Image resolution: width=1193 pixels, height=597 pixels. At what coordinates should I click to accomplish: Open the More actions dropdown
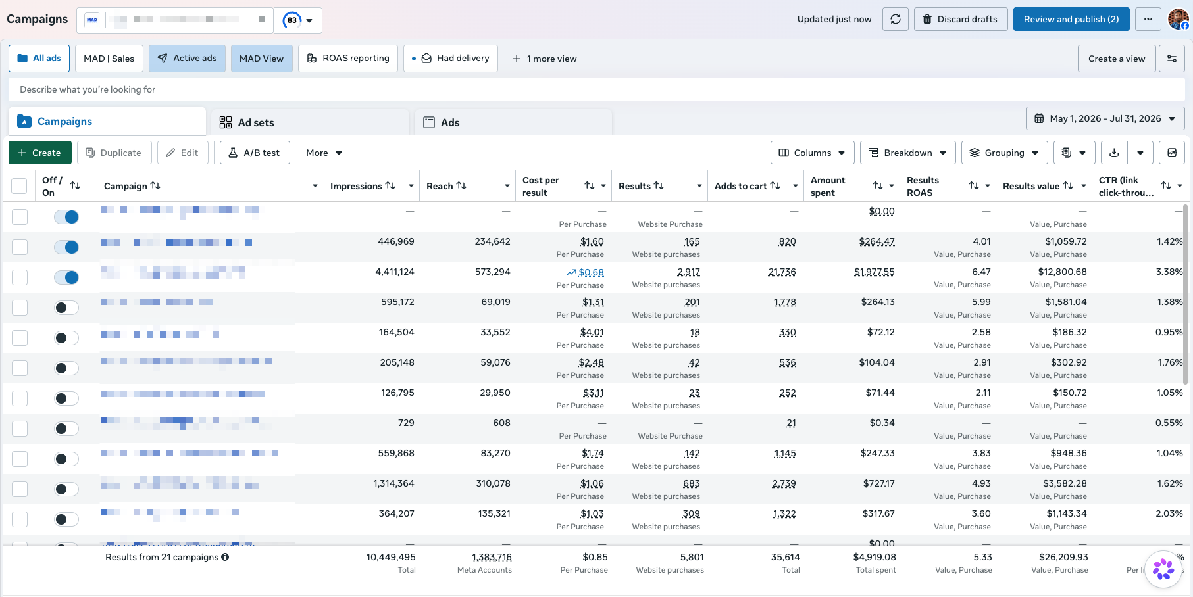(324, 153)
